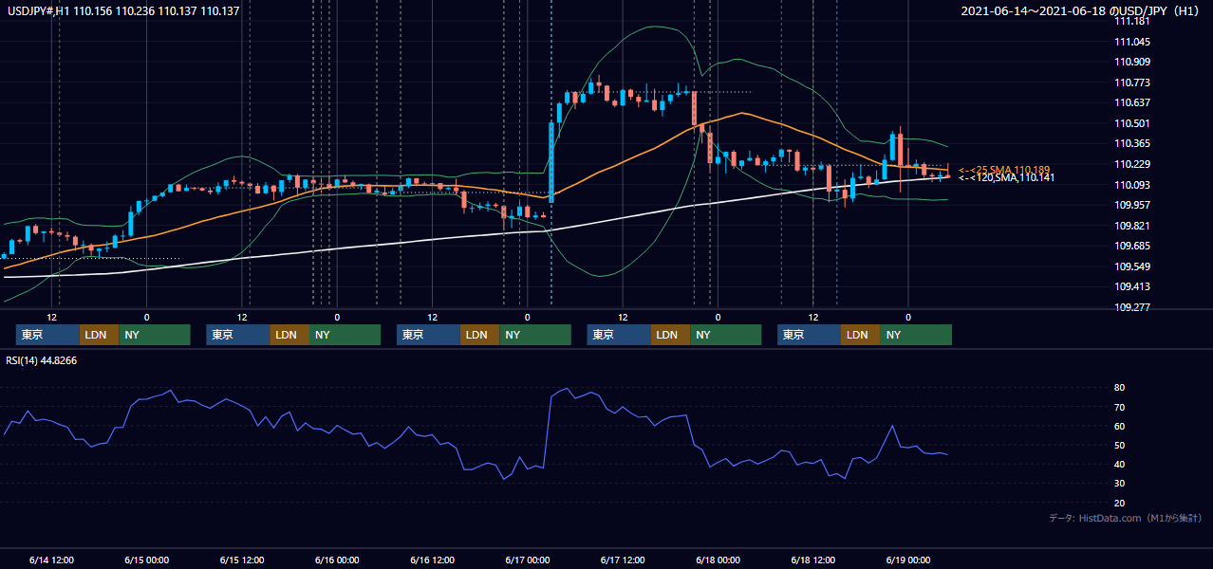This screenshot has height=569, width=1213.
Task: Click the 120,SMA,110.141 label
Action: 1006,177
